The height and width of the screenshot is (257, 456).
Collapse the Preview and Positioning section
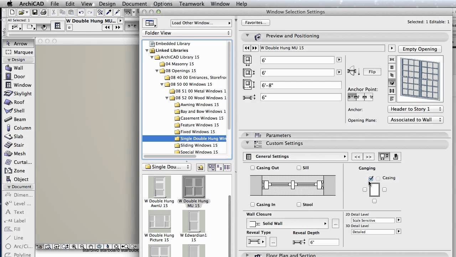coord(247,36)
